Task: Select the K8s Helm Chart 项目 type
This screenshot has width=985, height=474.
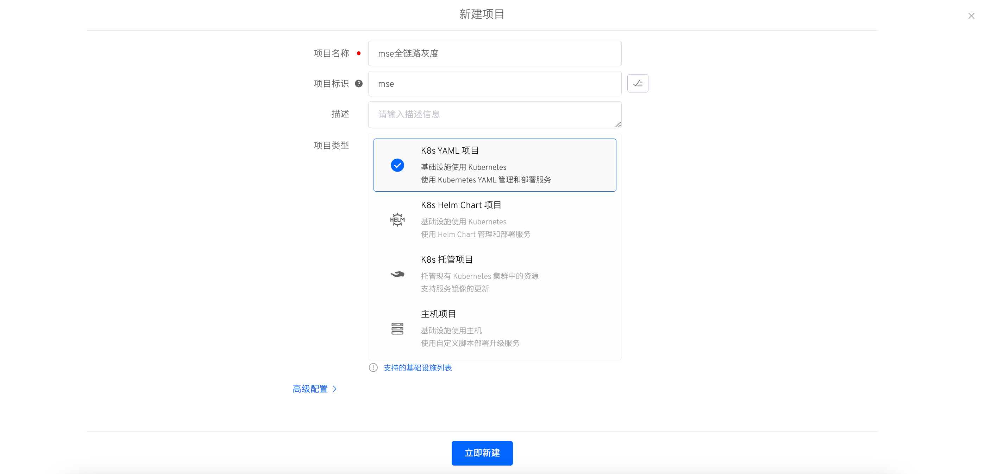Action: [494, 220]
